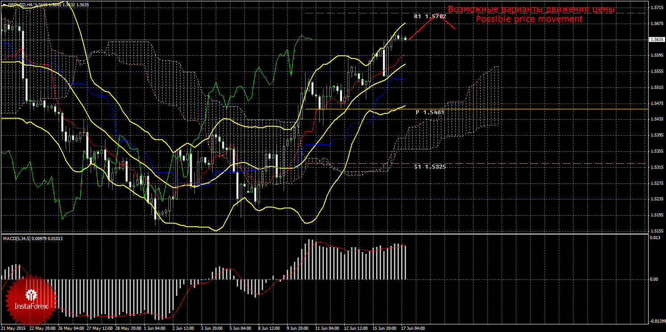The image size is (666, 332).
Task: Select the P 1.5461 pivot label
Action: (x=430, y=112)
